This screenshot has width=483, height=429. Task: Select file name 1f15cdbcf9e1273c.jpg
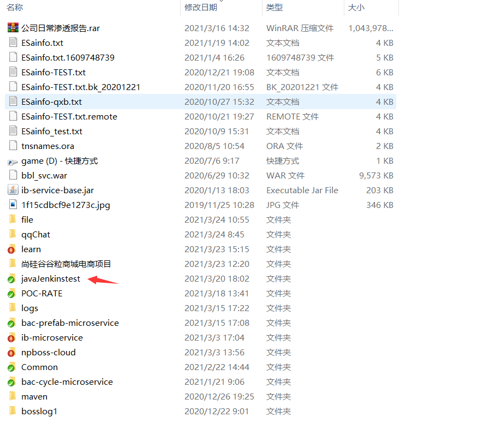pyautogui.click(x=65, y=205)
